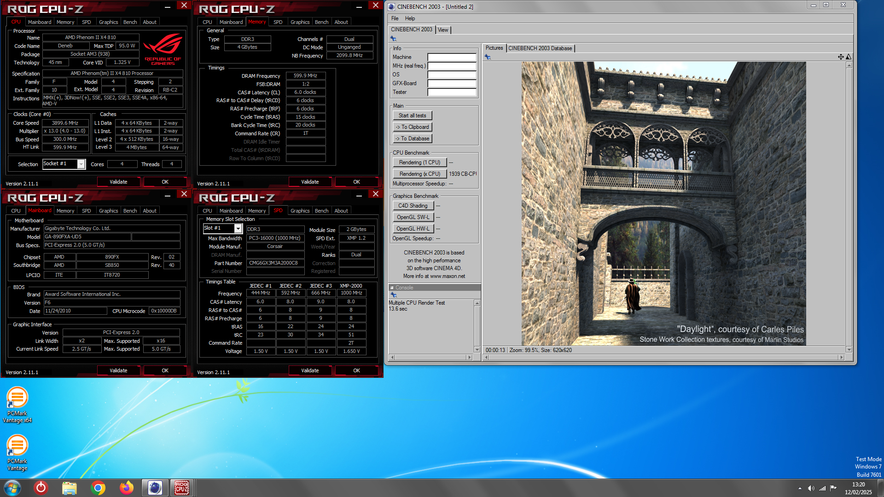Viewport: 884px width, 497px height.
Task: Run Rendering (1 CPU) benchmark
Action: [419, 162]
